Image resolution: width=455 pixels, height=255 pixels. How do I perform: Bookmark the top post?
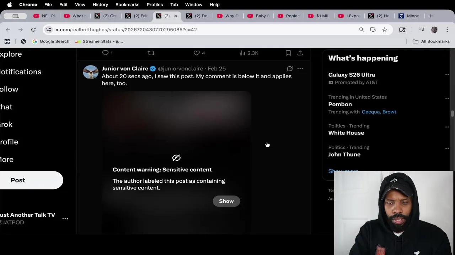(x=288, y=53)
